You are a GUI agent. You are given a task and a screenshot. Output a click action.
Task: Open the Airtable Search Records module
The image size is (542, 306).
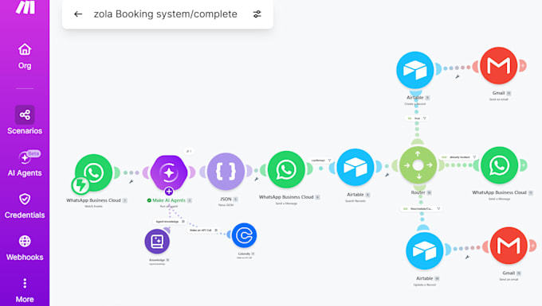coord(355,167)
